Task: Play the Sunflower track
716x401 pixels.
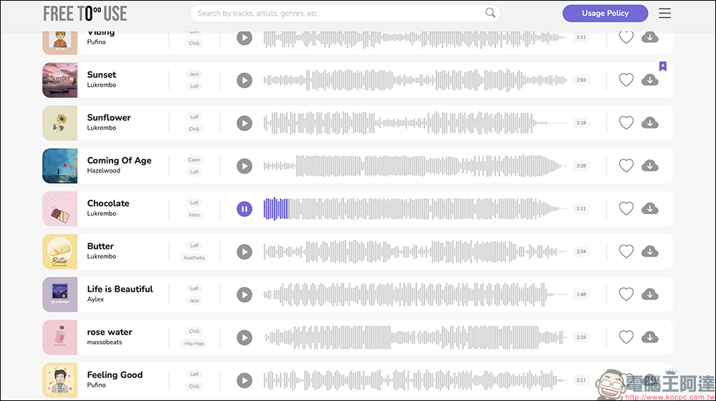Action: pyautogui.click(x=244, y=123)
